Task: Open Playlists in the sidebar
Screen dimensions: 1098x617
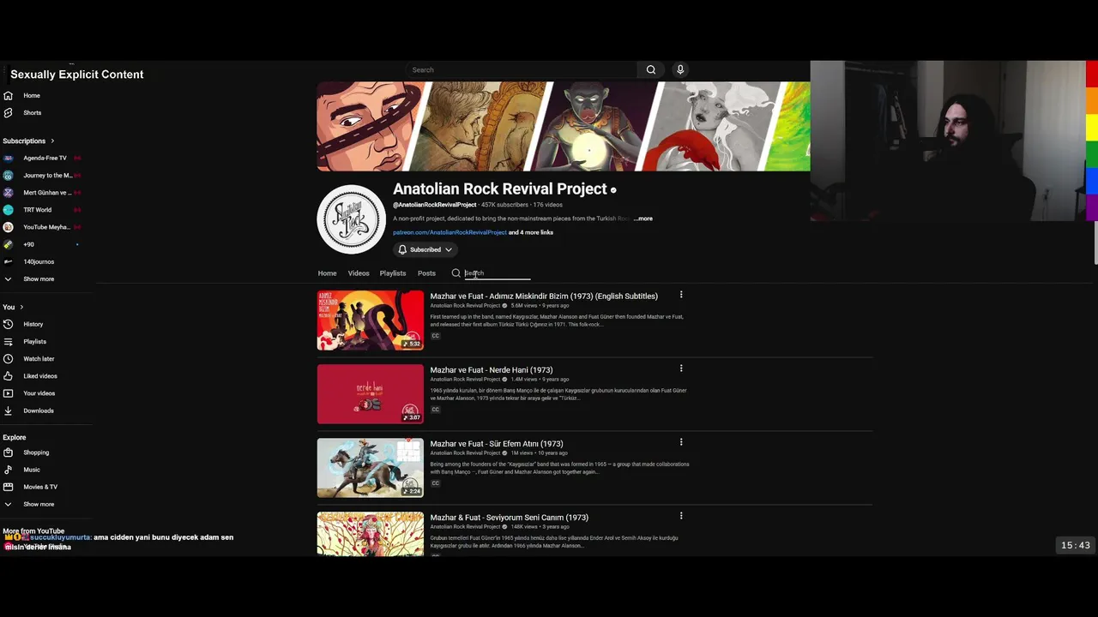Action: 34,341
